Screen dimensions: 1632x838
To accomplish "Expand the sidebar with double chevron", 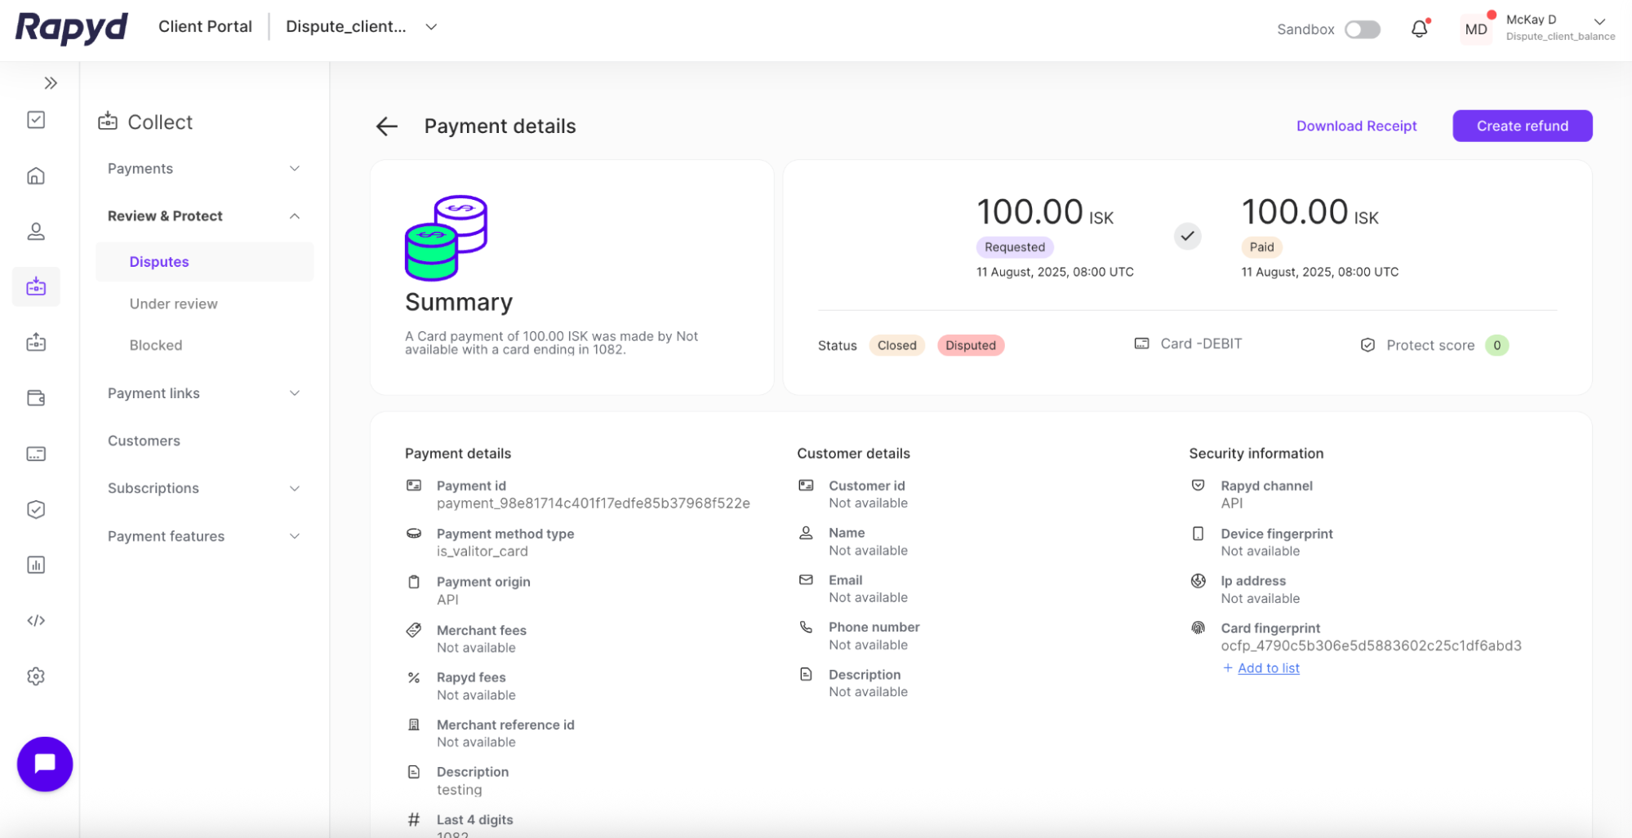I will 51,83.
